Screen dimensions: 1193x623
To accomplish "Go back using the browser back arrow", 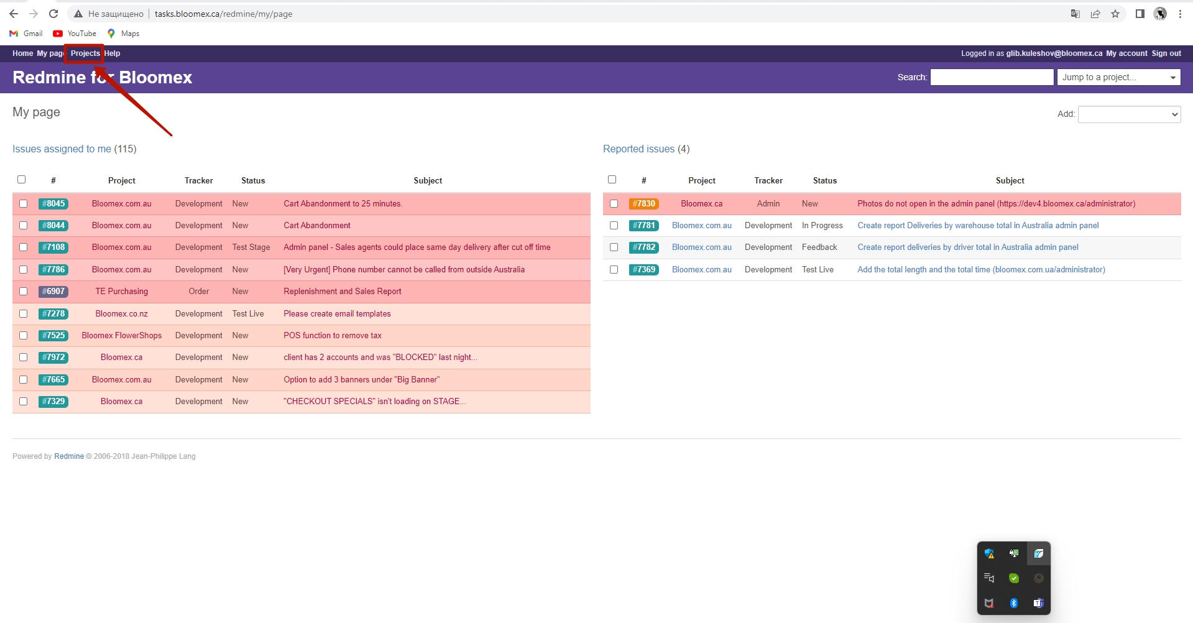I will pos(14,14).
